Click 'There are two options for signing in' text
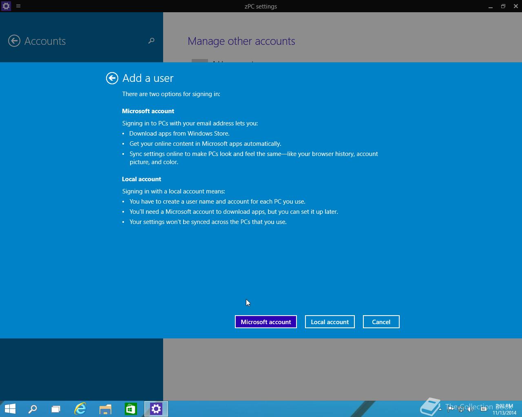Screen dimensions: 522x417 [171, 94]
